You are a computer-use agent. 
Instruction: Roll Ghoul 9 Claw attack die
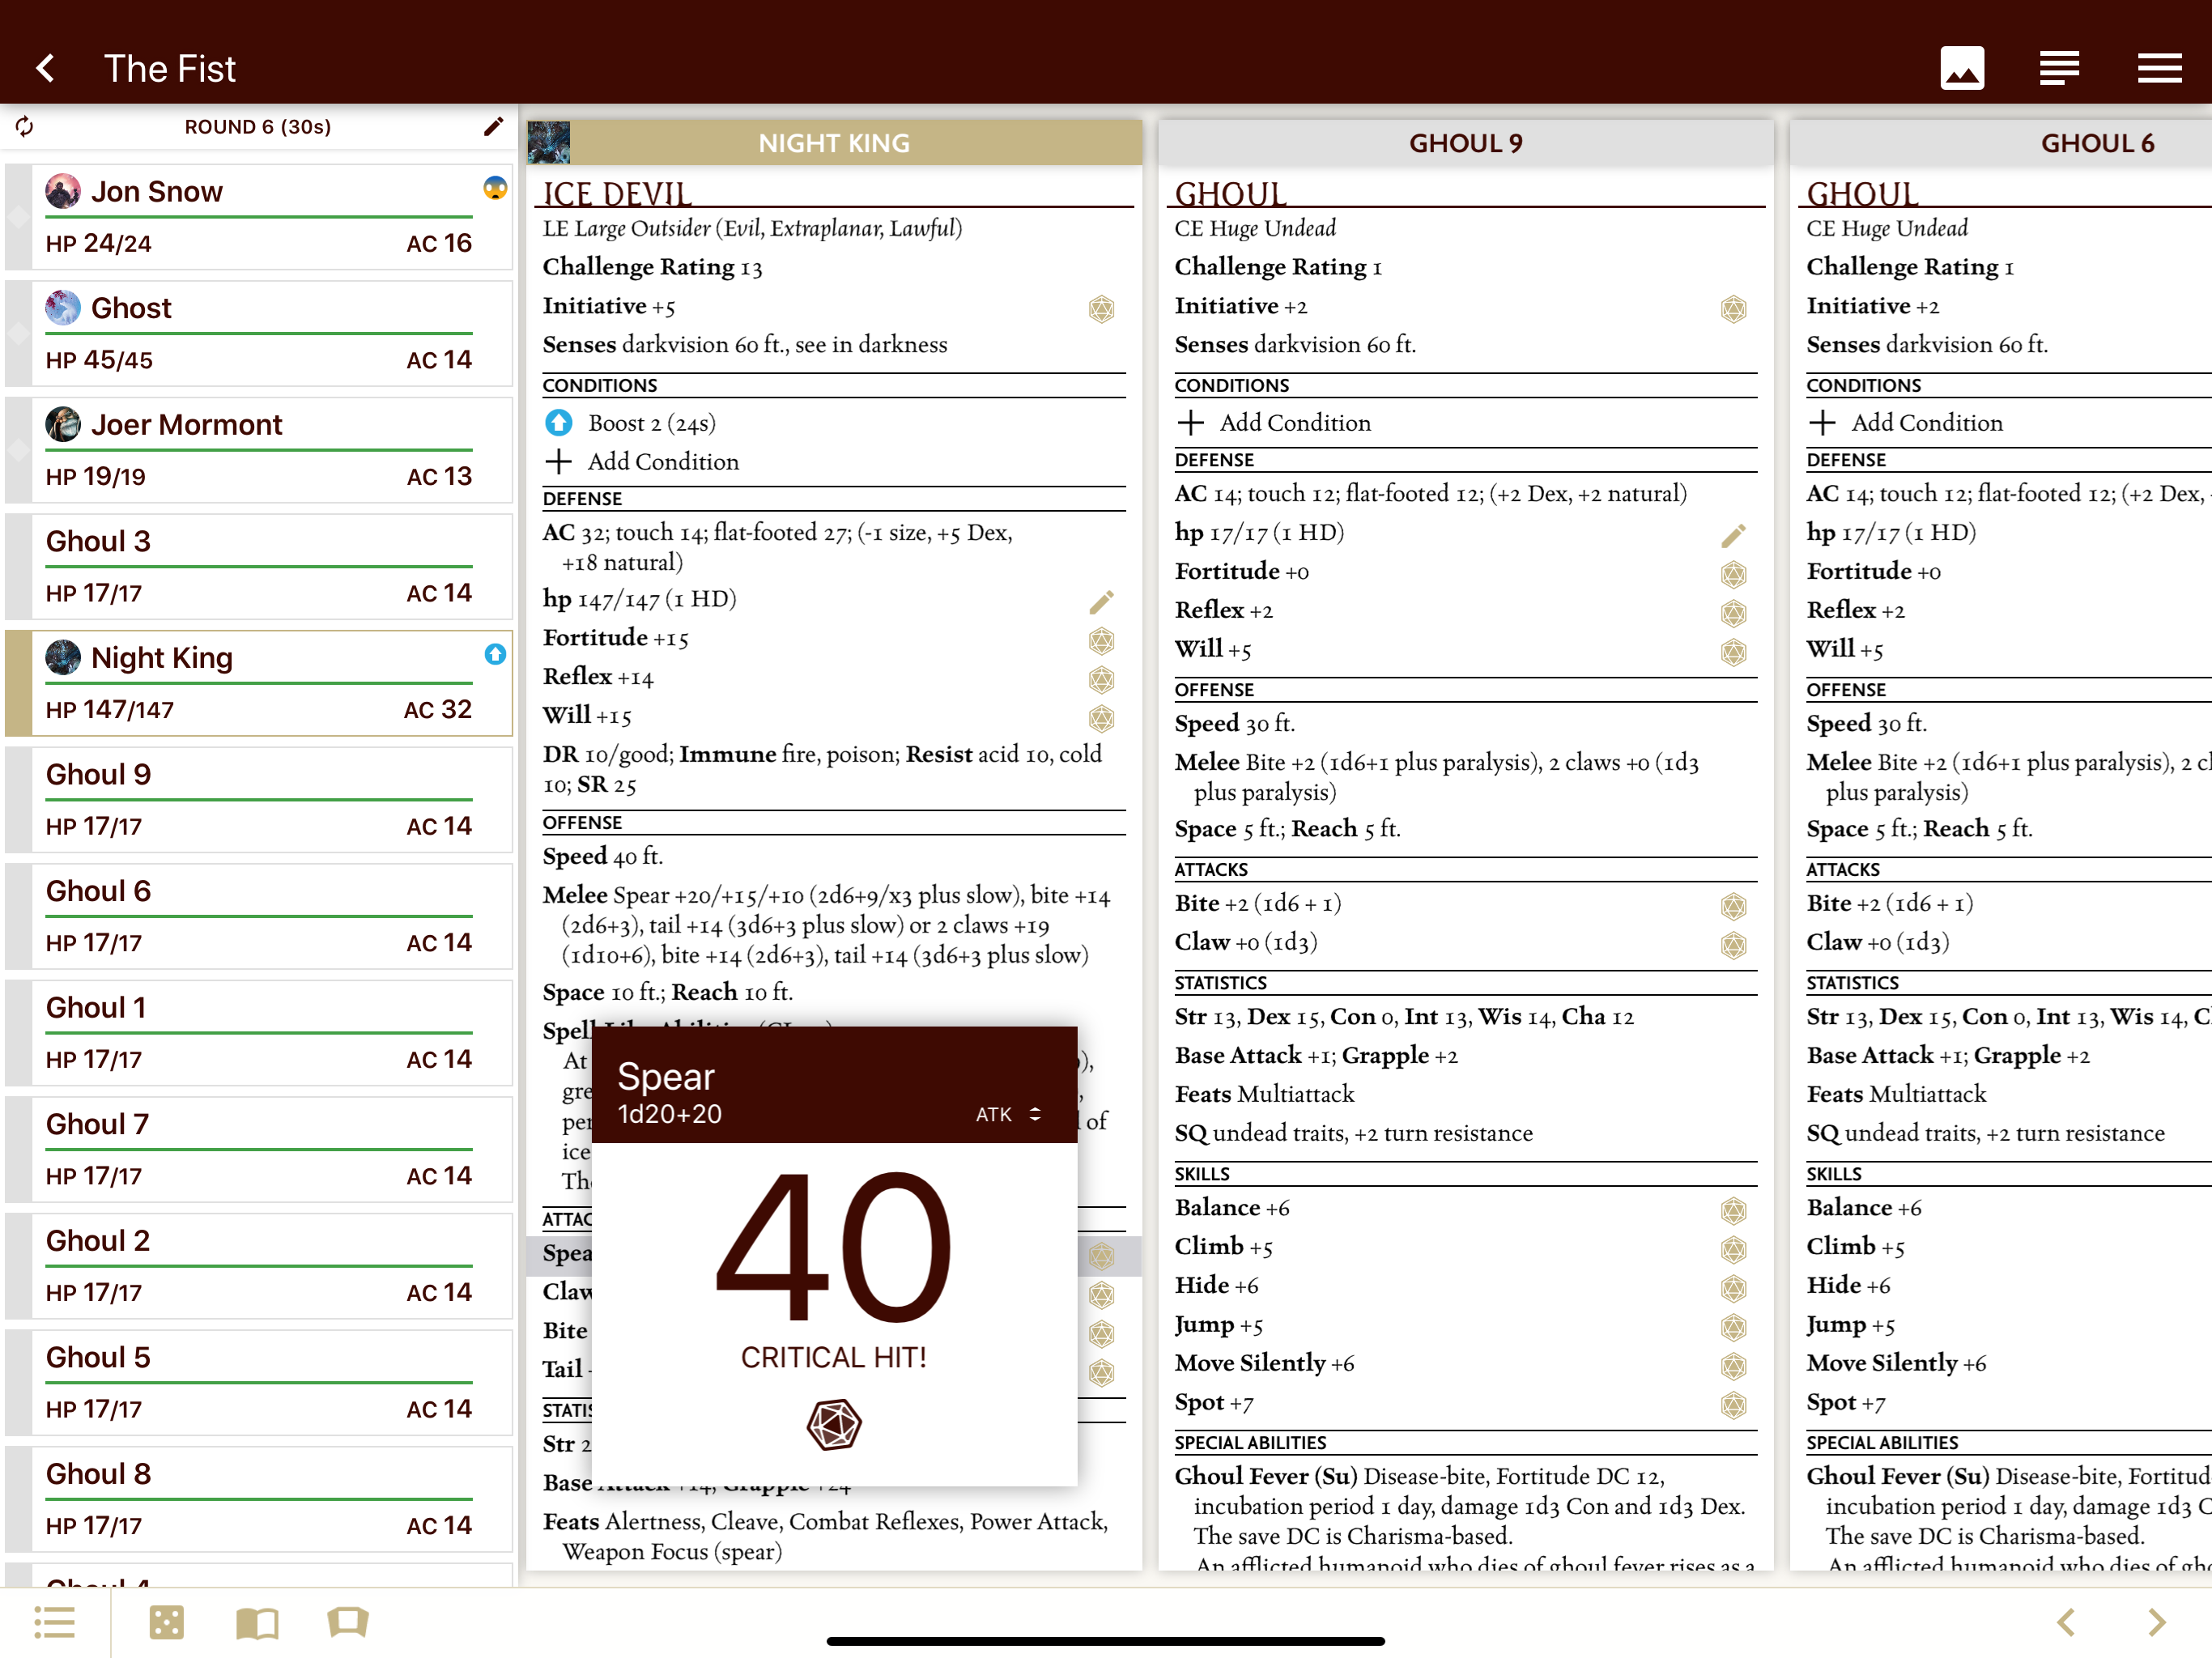tap(1733, 945)
